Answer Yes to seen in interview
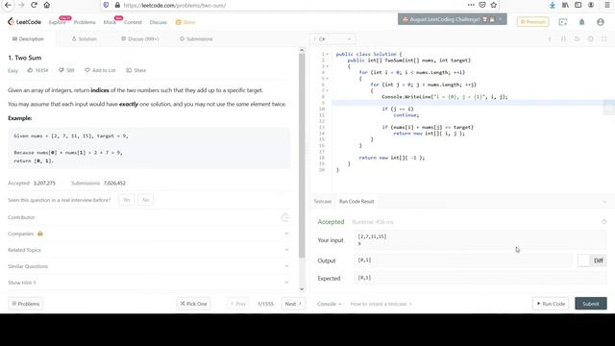The height and width of the screenshot is (346, 615). click(126, 200)
